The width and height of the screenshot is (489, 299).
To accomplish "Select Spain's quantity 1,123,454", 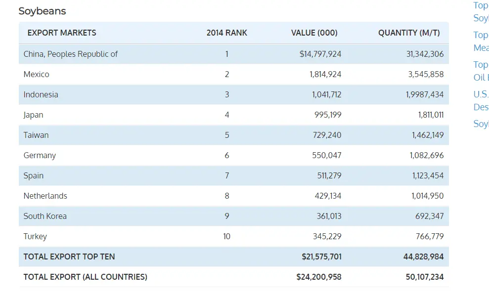I will pos(427,175).
